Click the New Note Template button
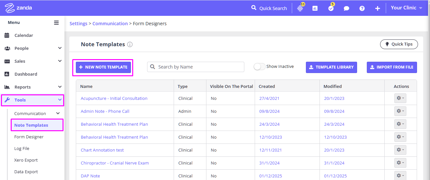The width and height of the screenshot is (430, 180). [103, 67]
